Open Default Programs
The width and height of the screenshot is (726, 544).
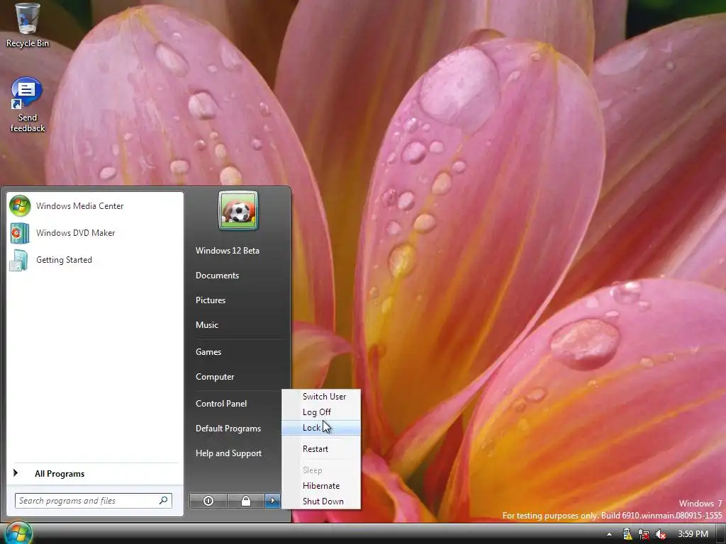(x=228, y=429)
